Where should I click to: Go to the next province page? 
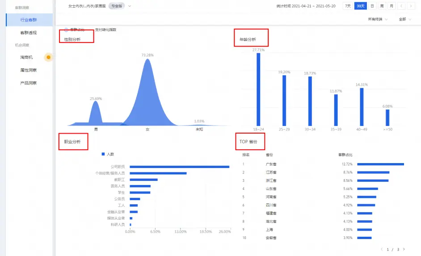point(404,249)
